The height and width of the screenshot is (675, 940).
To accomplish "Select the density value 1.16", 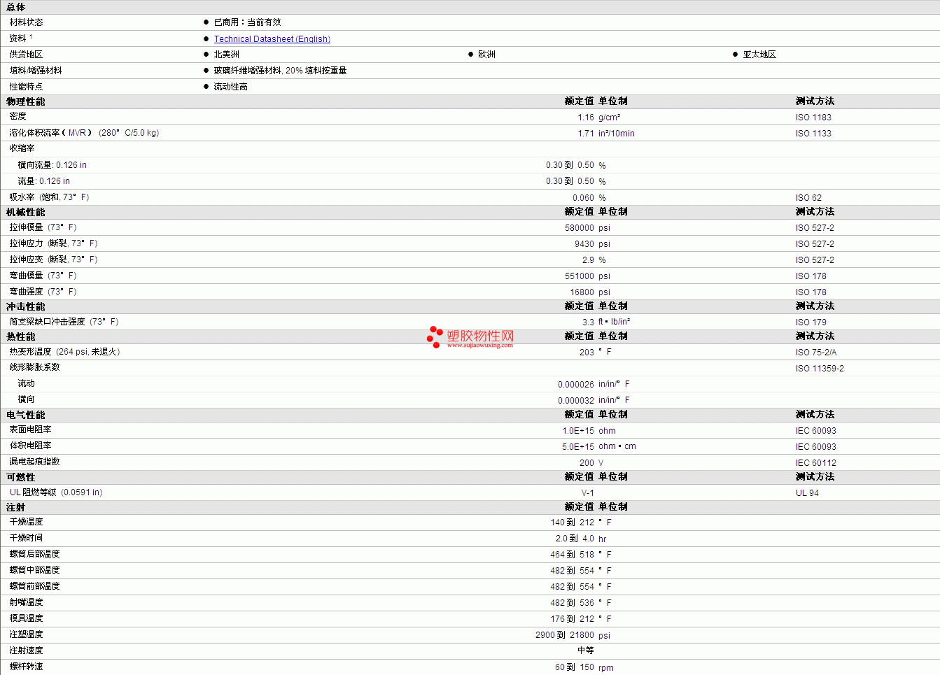I will click(x=586, y=118).
